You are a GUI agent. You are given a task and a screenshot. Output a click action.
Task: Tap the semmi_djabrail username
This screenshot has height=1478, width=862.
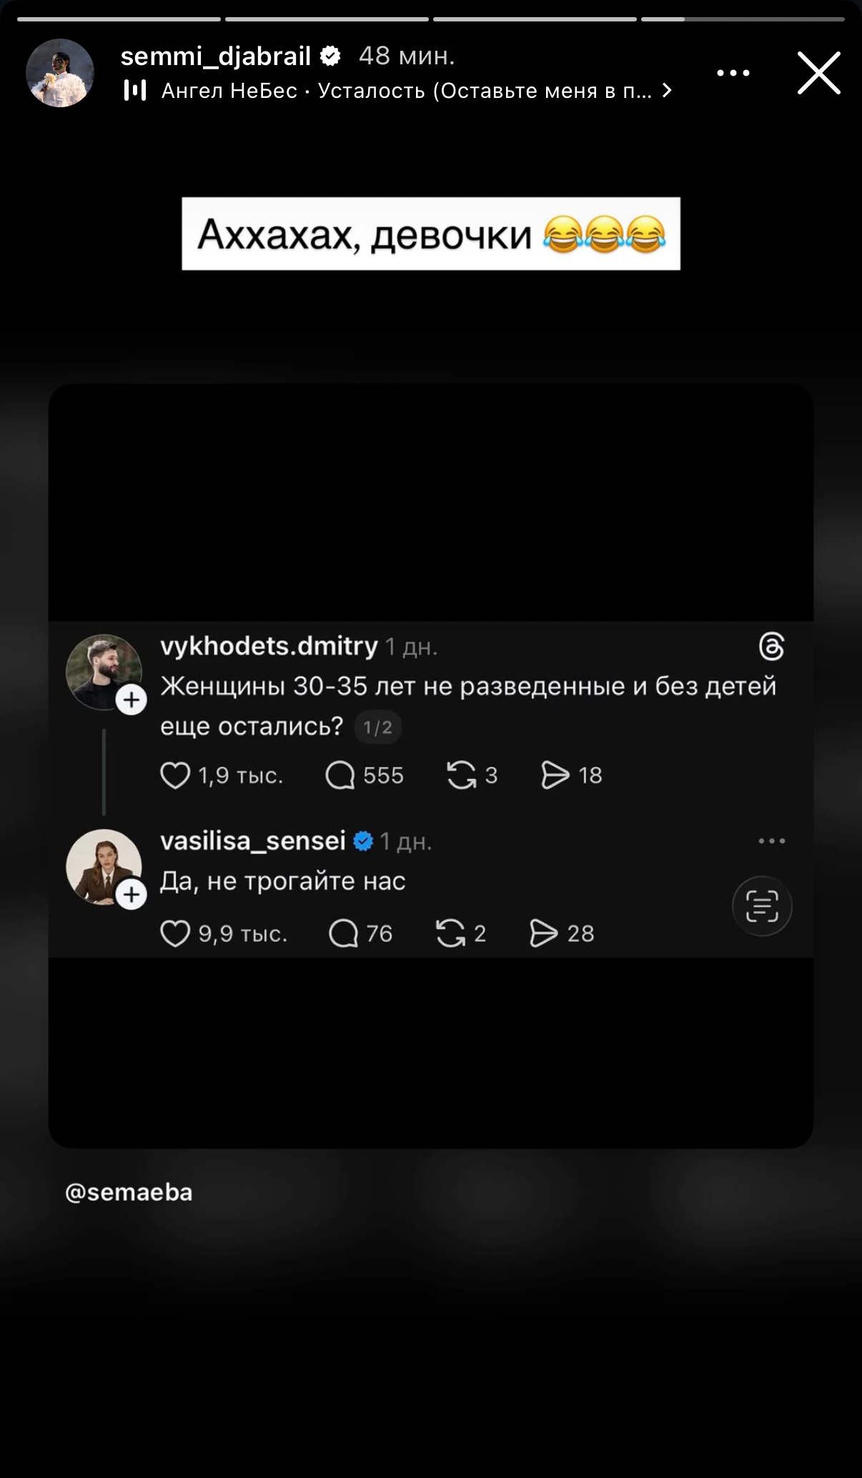[215, 56]
